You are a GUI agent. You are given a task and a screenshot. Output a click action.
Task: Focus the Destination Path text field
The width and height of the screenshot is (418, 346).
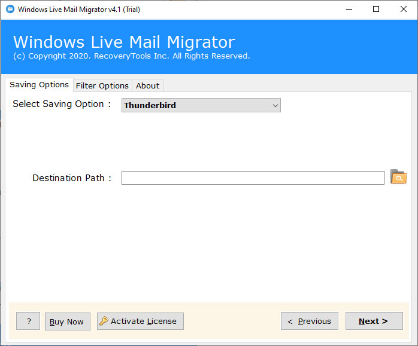click(252, 177)
